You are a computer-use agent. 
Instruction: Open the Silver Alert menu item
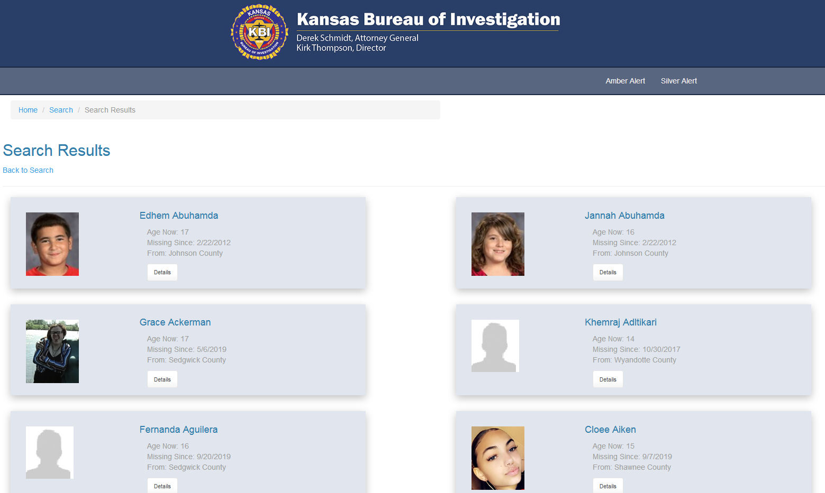(x=678, y=81)
